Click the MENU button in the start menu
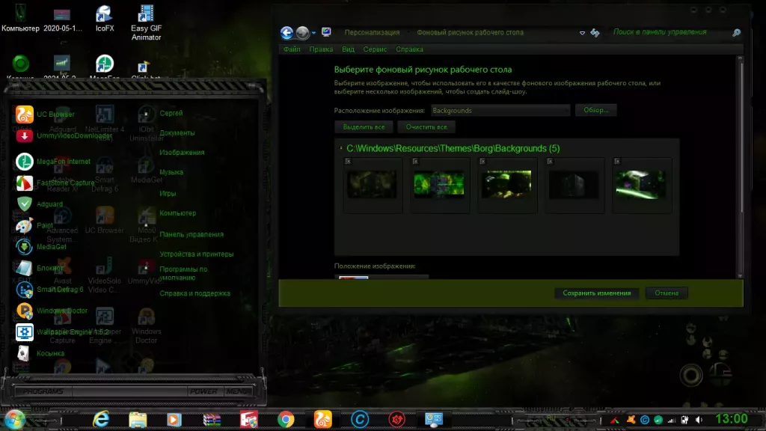The width and height of the screenshot is (766, 431). [x=237, y=391]
